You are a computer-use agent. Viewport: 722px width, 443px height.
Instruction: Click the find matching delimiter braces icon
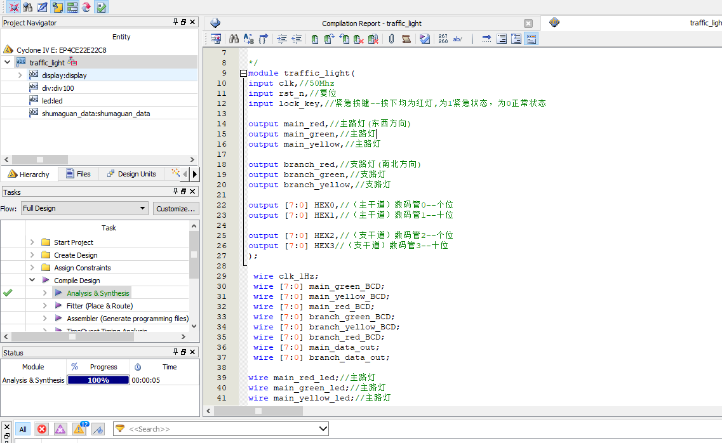pyautogui.click(x=264, y=39)
